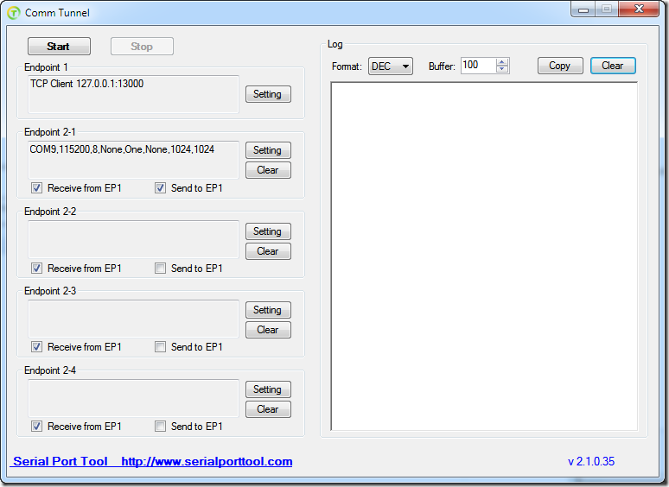This screenshot has height=487, width=669.
Task: Open the log Format DEC dropdown
Action: (391, 66)
